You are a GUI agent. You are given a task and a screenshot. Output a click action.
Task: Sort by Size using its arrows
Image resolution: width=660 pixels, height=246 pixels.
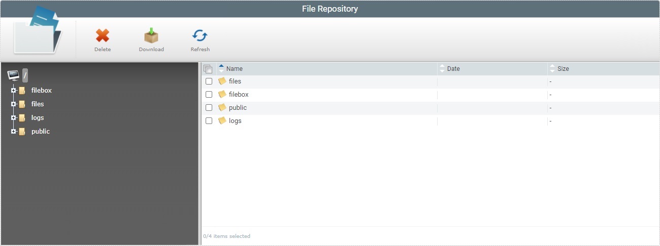coord(552,68)
